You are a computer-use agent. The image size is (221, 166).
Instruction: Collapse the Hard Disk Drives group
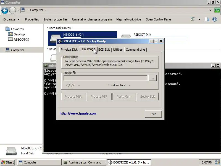[47, 28]
